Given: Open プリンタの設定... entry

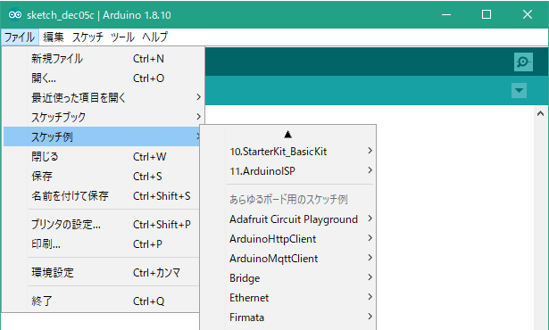Looking at the screenshot, I should [x=102, y=225].
